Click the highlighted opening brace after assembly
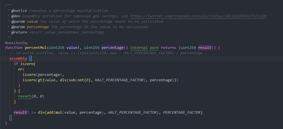 [x=31, y=59]
